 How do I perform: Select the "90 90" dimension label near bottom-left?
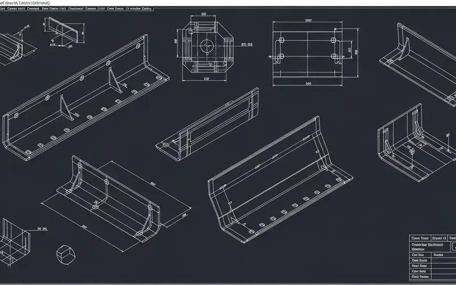[x=42, y=229]
